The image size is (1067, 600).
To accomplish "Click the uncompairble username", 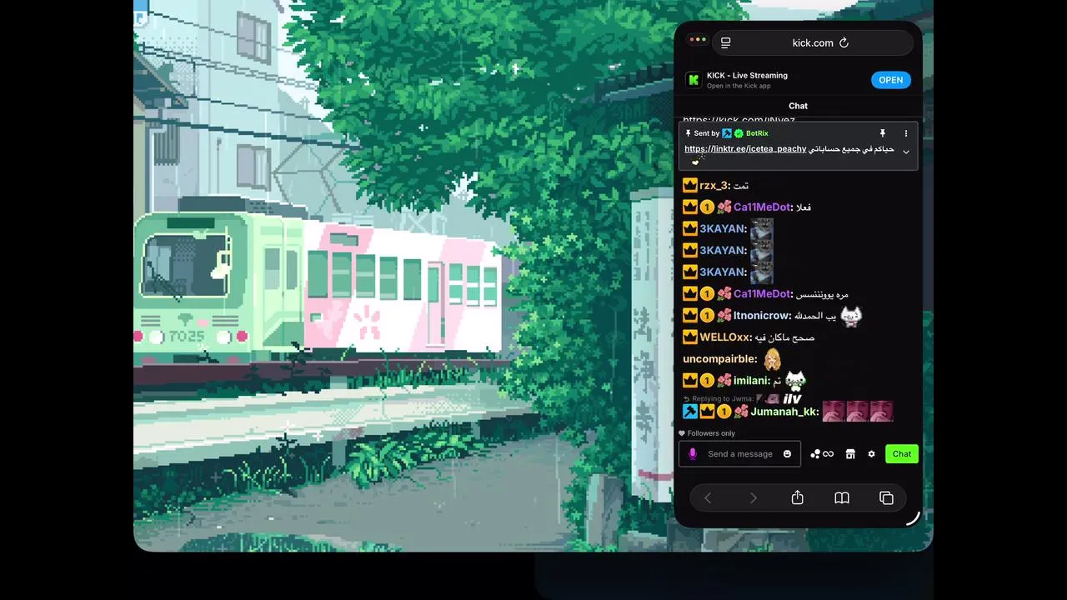I will click(x=719, y=358).
